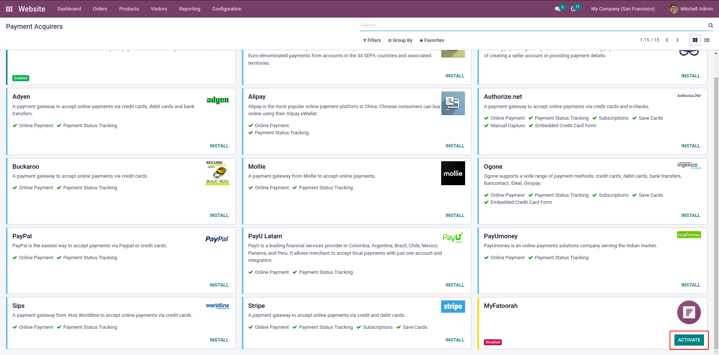Open the Mitchell Admin user menu

(691, 9)
